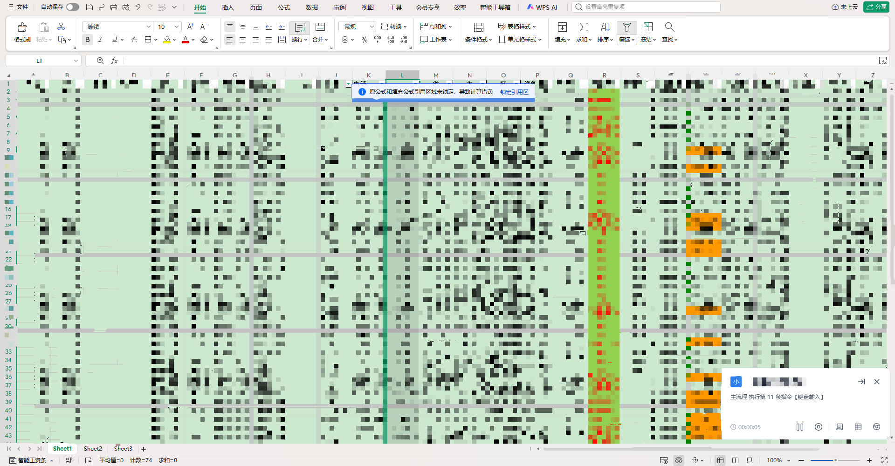Stop the running flow in the popup
The height and width of the screenshot is (466, 895).
point(819,427)
